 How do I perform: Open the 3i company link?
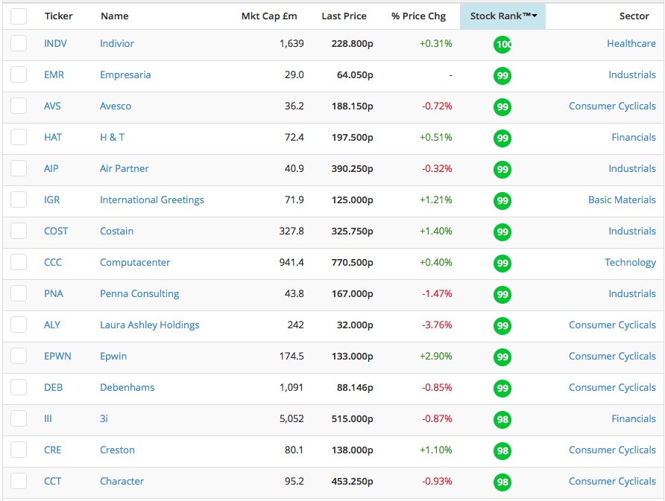pyautogui.click(x=104, y=419)
